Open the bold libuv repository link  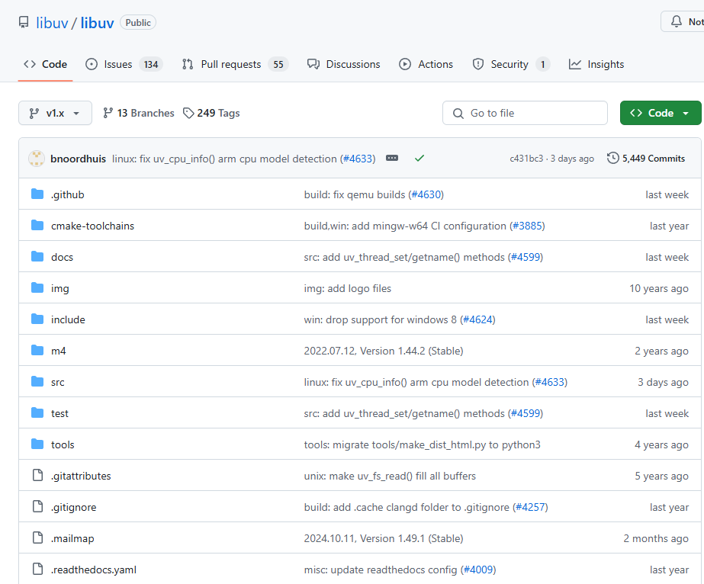pos(97,22)
